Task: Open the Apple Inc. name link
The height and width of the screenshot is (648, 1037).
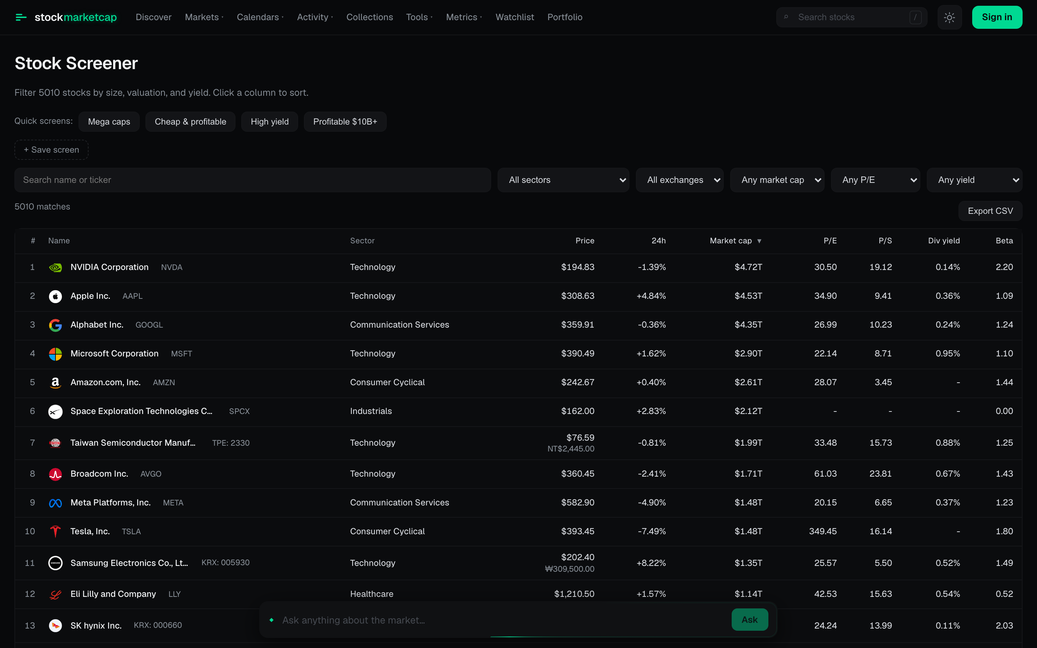Action: 90,296
